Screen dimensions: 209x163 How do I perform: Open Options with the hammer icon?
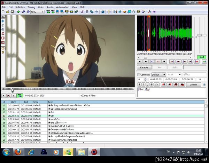(149, 12)
